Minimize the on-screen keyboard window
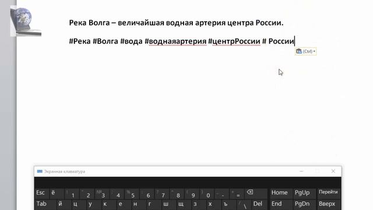This screenshot has height=210, width=373. 301,171
